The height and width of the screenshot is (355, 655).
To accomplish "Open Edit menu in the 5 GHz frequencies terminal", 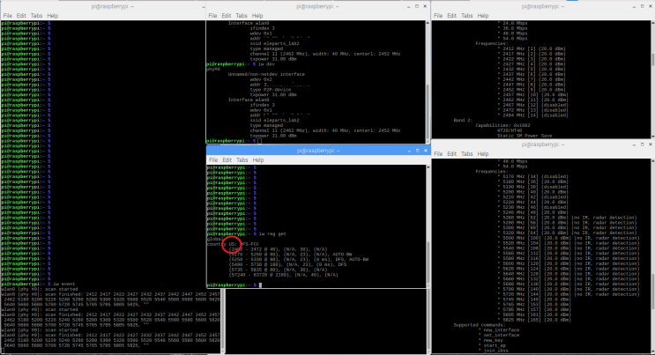I will [x=452, y=153].
